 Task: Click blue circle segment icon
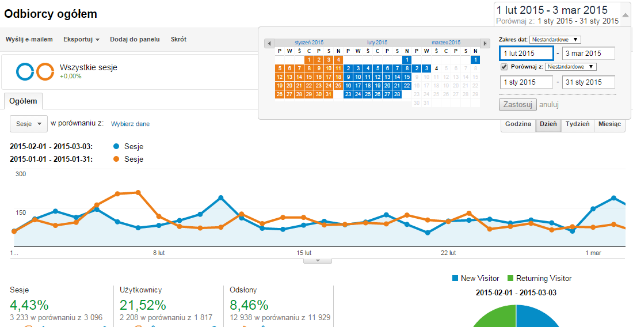tap(25, 72)
